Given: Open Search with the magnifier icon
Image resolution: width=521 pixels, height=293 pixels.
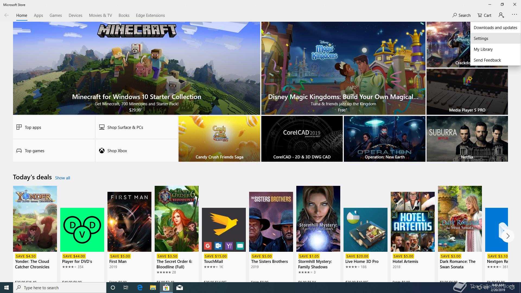Looking at the screenshot, I should tap(461, 15).
